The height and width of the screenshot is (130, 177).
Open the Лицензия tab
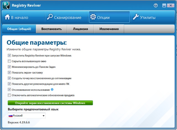[80, 29]
